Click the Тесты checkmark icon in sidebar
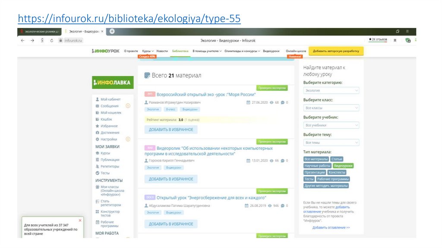442x248 pixels. pyautogui.click(x=97, y=173)
